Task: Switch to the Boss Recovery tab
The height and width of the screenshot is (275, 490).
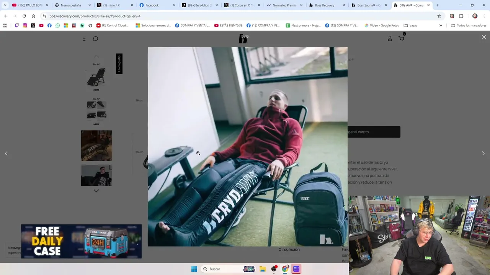Action: [x=327, y=5]
